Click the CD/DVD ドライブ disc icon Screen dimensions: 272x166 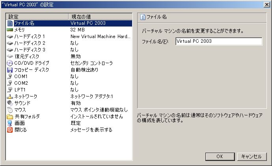tap(10, 63)
